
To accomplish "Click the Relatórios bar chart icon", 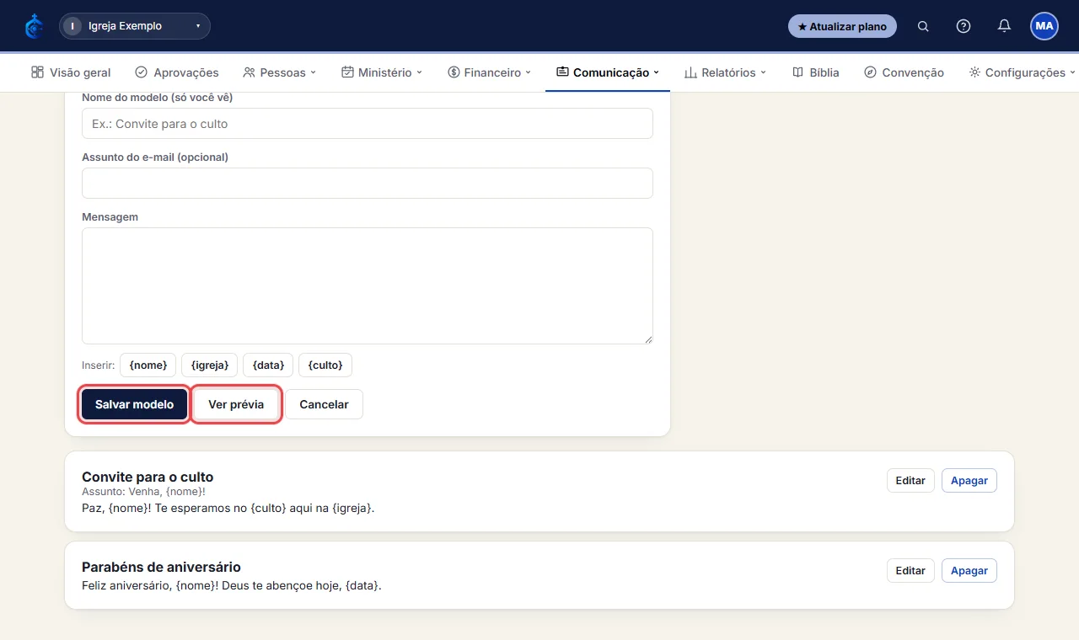I will 690,72.
